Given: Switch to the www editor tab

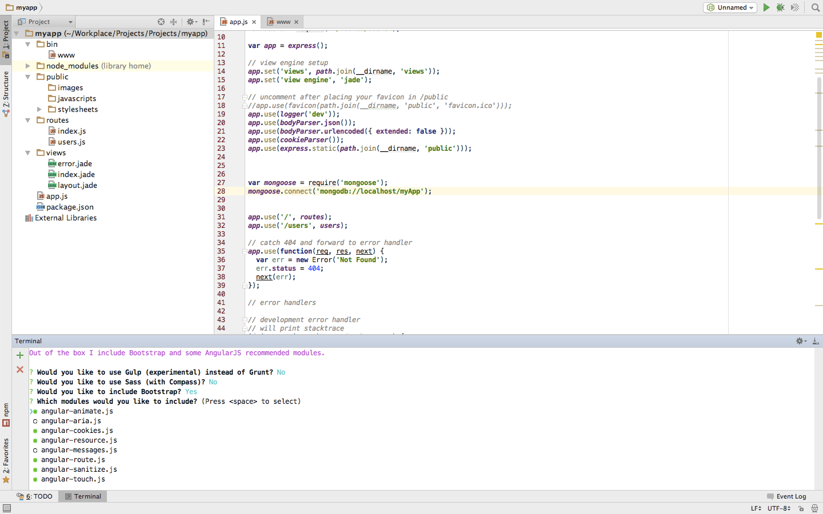Looking at the screenshot, I should [283, 22].
